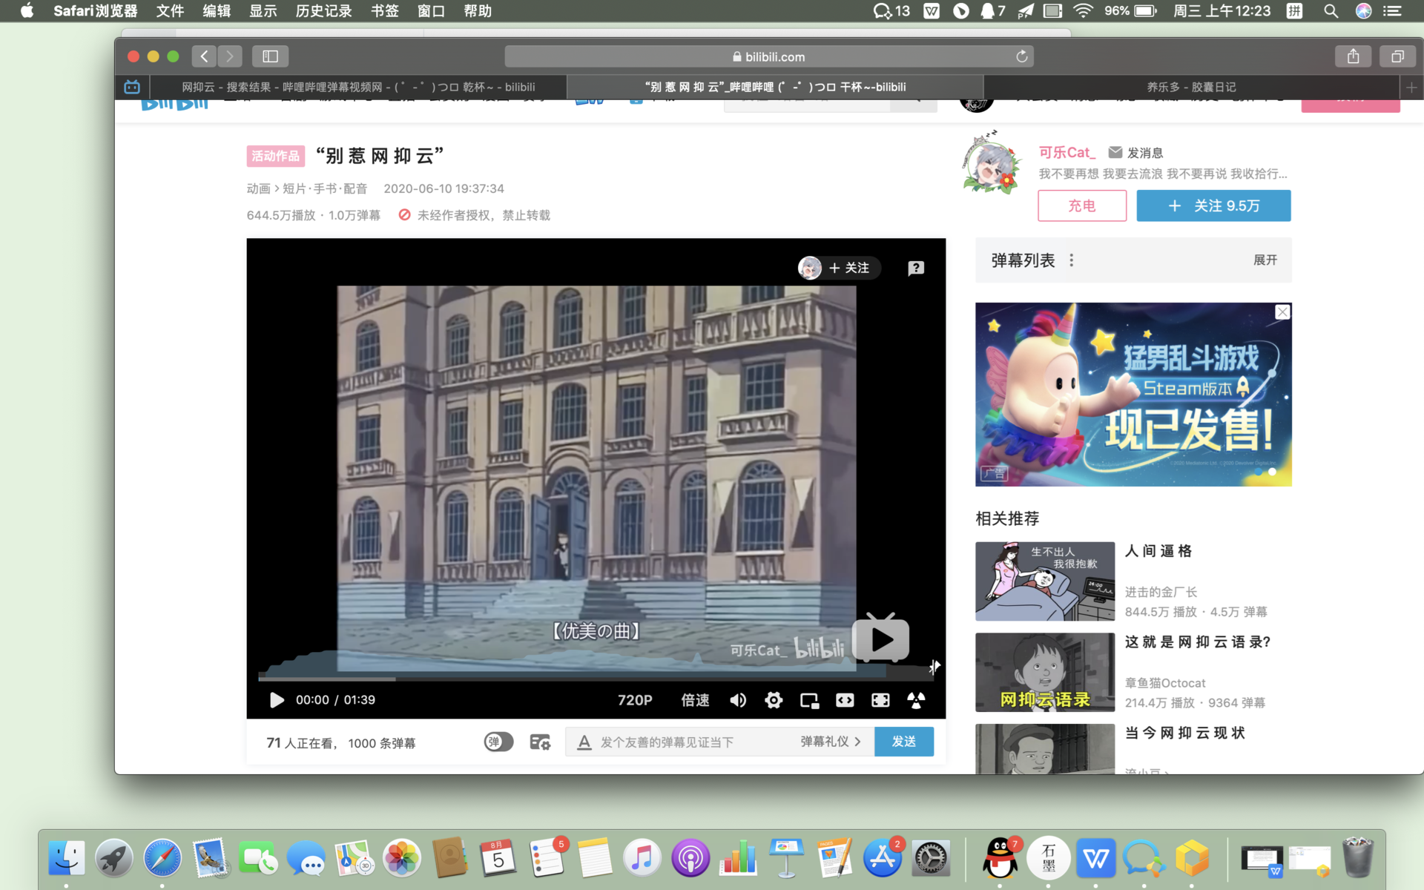The height and width of the screenshot is (890, 1424).
Task: Switch to the 养乐多 - 胶囊日记 tab
Action: (x=1191, y=87)
